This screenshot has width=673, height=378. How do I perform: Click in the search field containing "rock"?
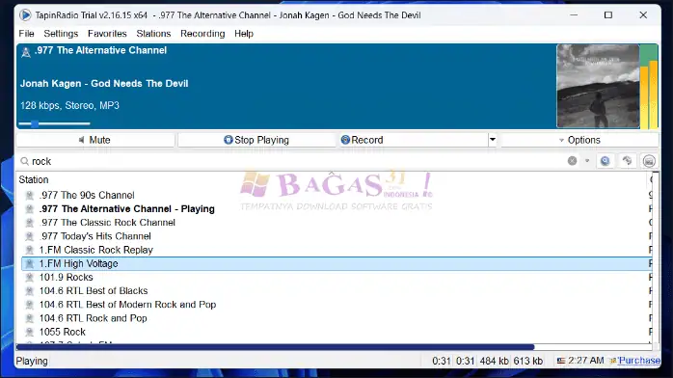click(x=296, y=161)
